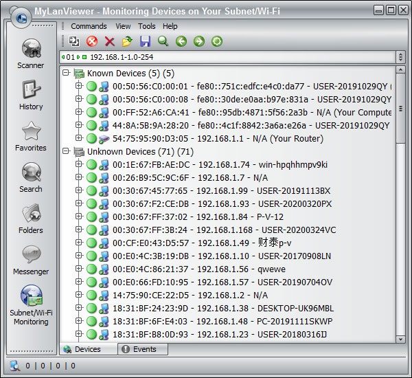Open the Folders sidebar icon

[32, 213]
